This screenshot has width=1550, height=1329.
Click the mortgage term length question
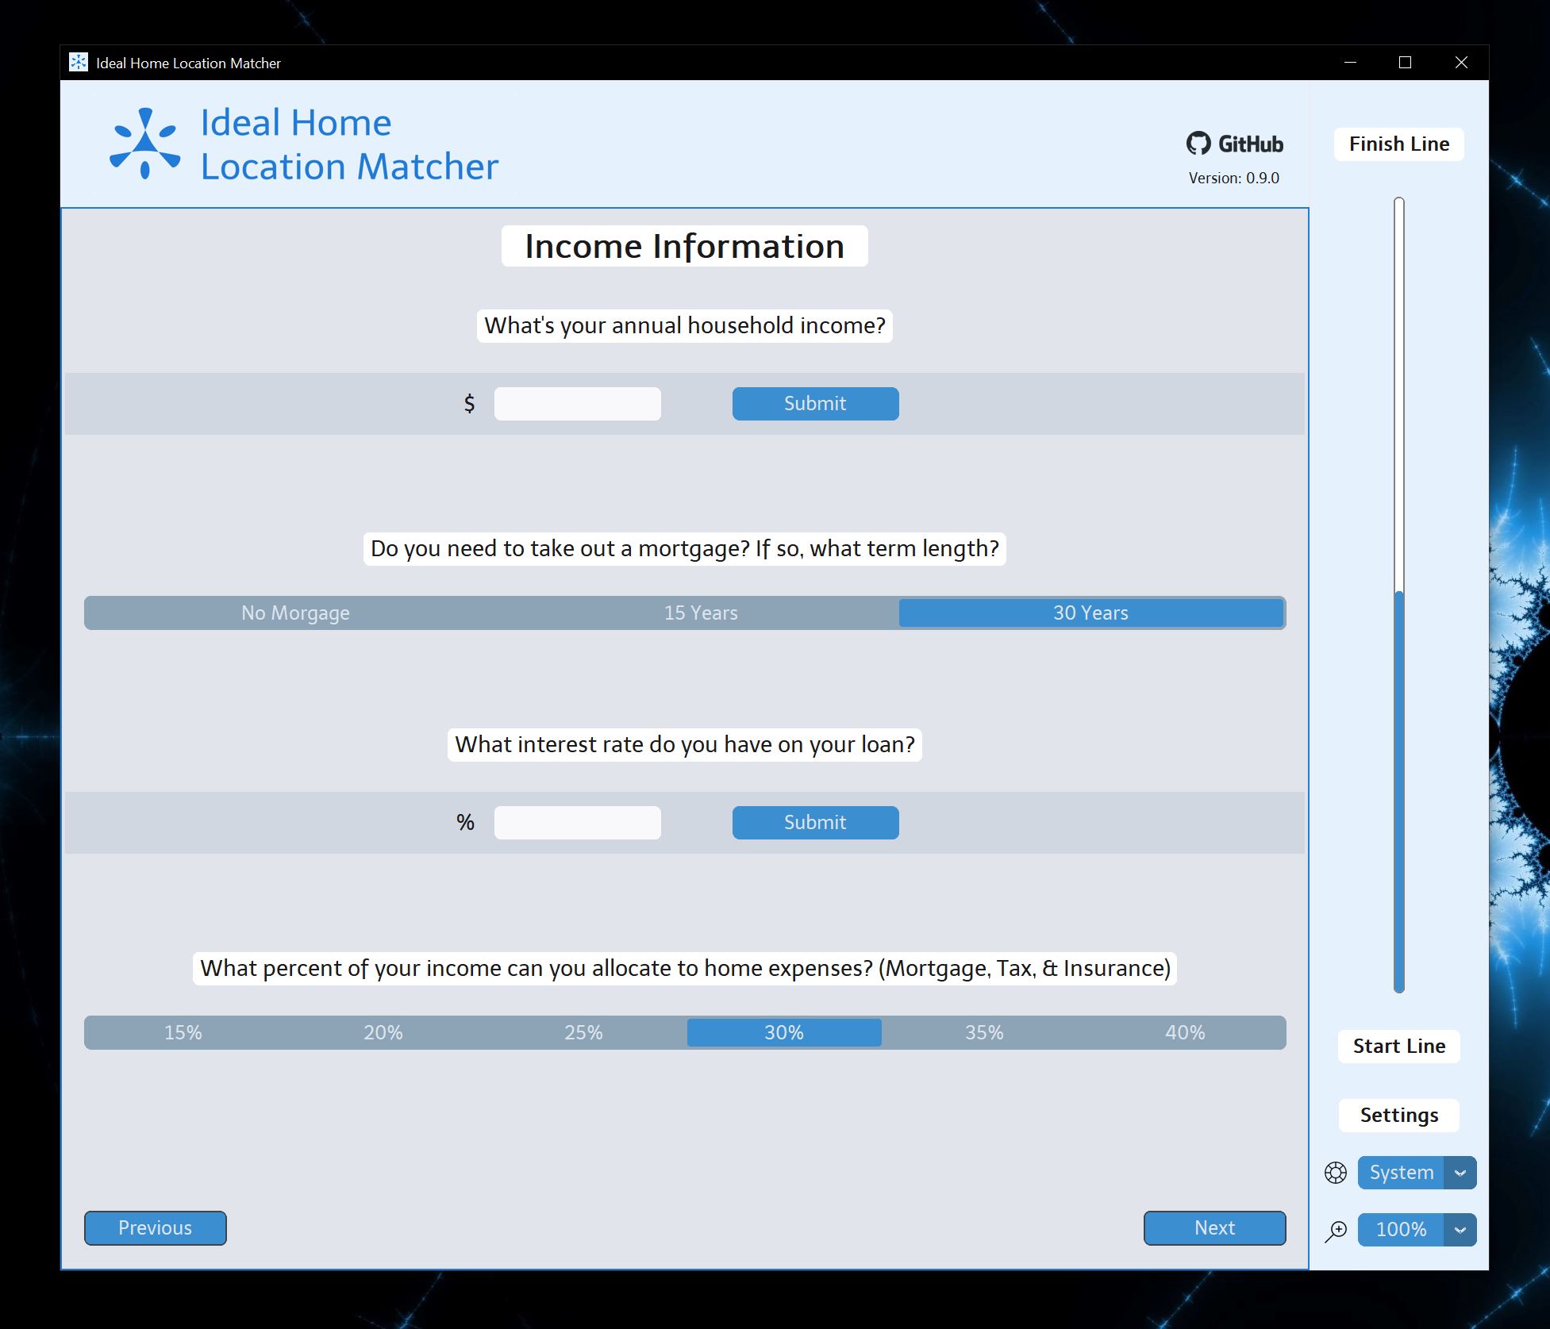click(685, 549)
